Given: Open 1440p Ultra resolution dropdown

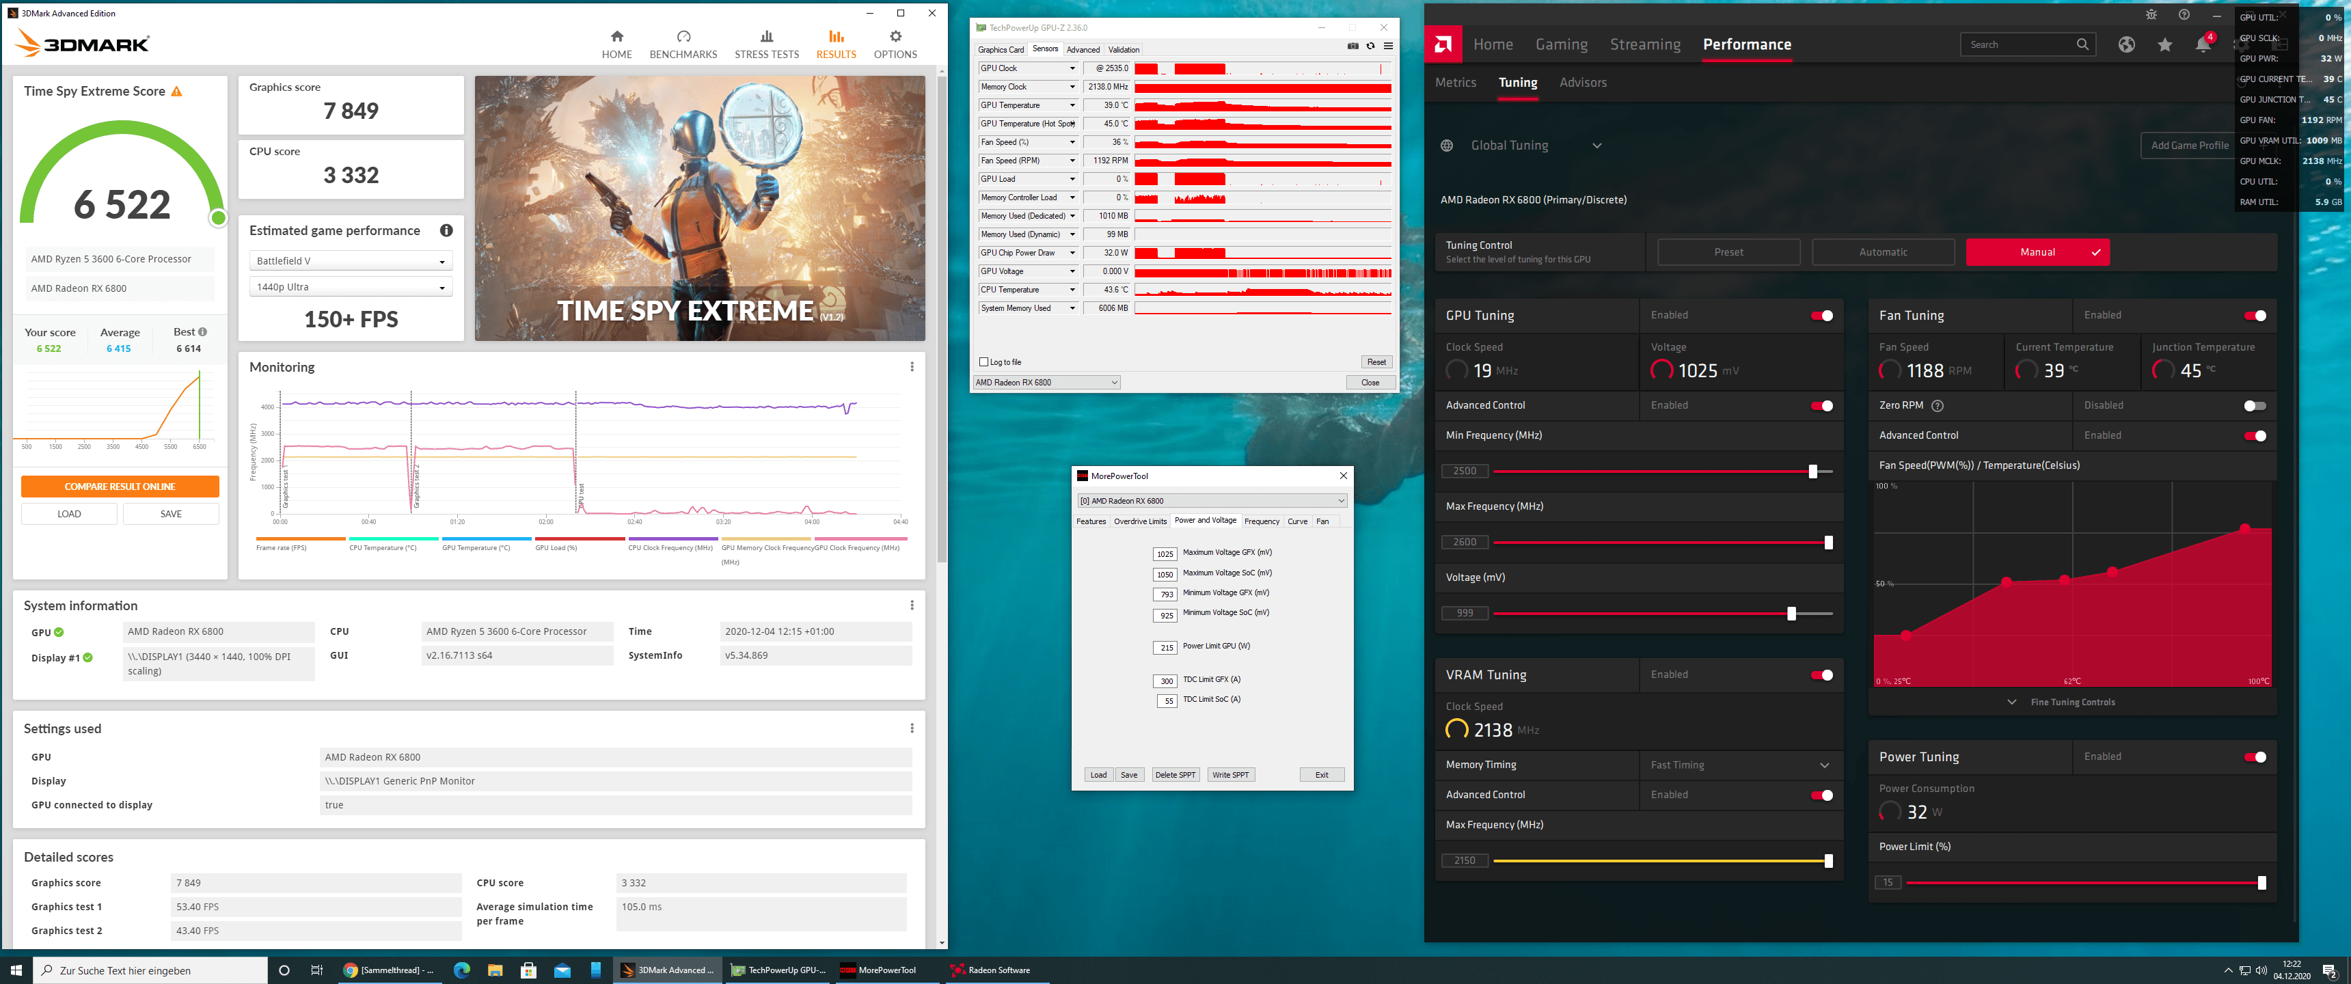Looking at the screenshot, I should pos(351,288).
